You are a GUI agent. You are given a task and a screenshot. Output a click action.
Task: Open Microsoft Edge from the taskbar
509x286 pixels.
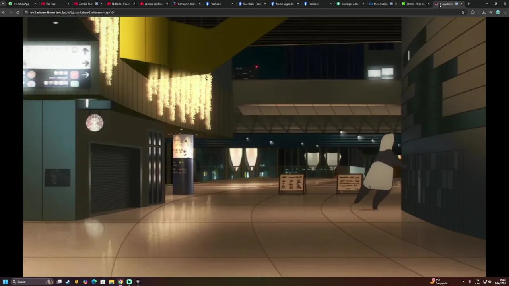tap(94, 282)
